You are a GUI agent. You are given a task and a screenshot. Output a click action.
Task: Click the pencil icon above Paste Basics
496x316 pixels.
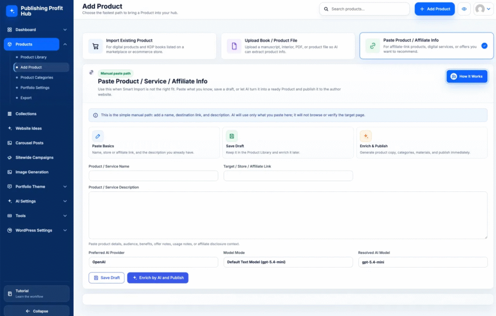[x=98, y=136]
